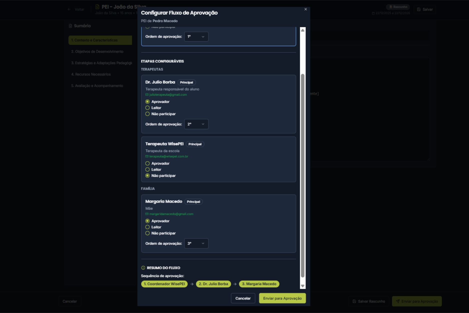Click the scroll down arrow in the dialog
Image resolution: width=469 pixels, height=313 pixels.
coord(303,286)
